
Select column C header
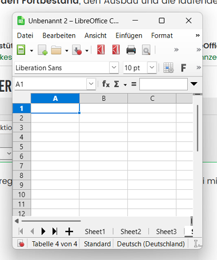point(152,99)
